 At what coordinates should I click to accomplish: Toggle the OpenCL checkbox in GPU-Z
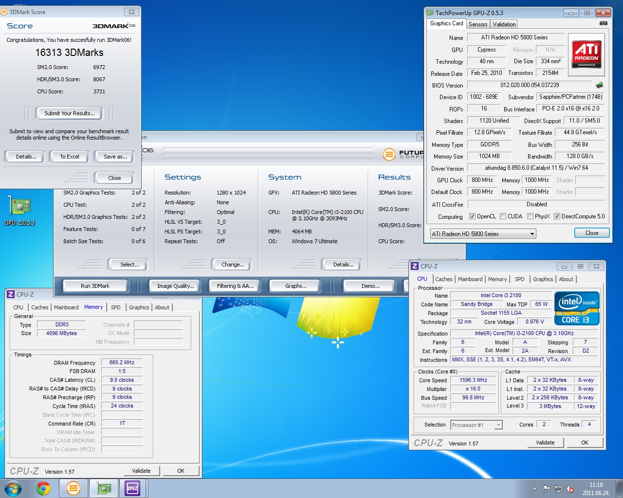click(472, 216)
